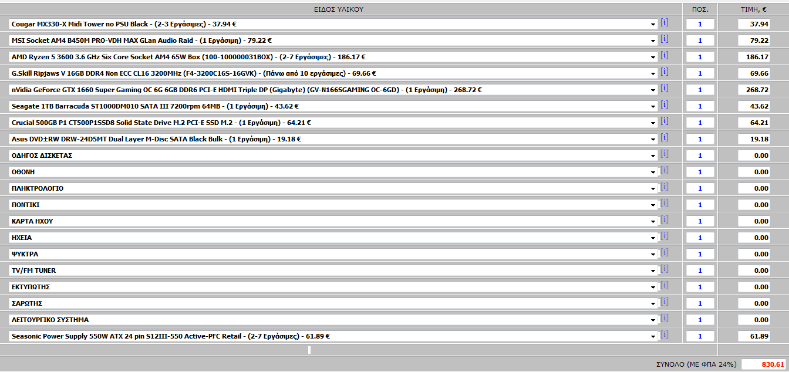
Task: Open info icon for ΠΛΗΚΤΡΟΛΟΓΙΟ row
Action: click(664, 187)
